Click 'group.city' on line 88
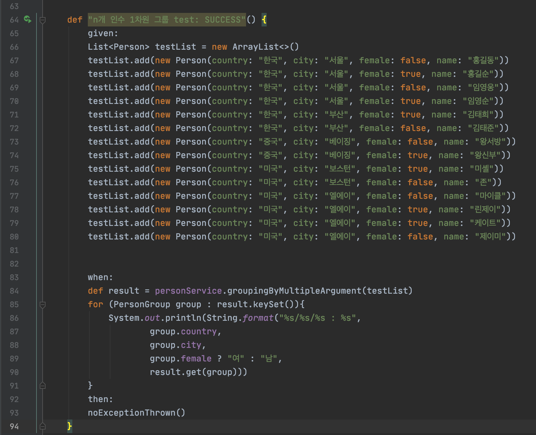 point(175,345)
